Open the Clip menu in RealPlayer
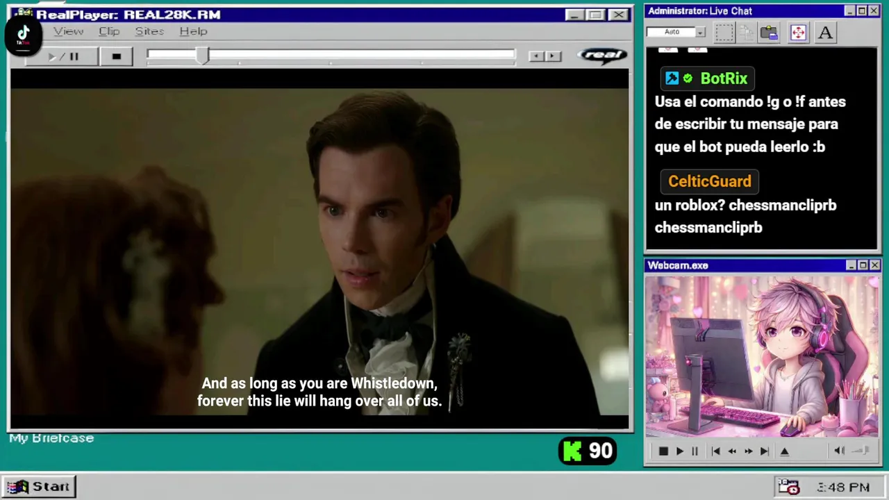This screenshot has width=889, height=500. coord(109,31)
